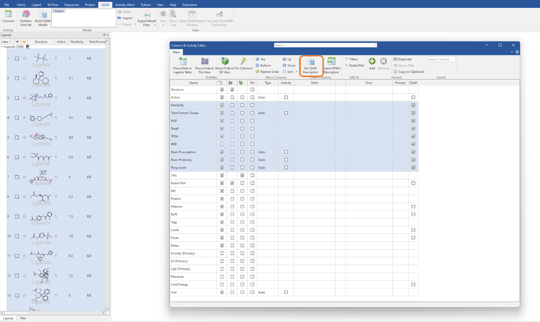Image resolution: width=540 pixels, height=322 pixels.
Task: Star ligand row 1 as favorite
Action: (24, 58)
